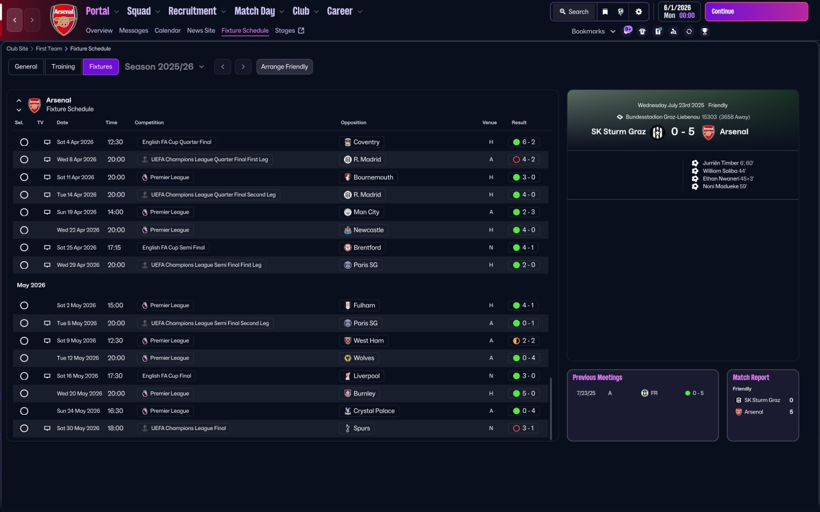This screenshot has height=512, width=820.
Task: Go to next season arrow button
Action: 243,67
